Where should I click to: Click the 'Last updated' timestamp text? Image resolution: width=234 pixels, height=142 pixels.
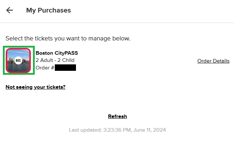click(118, 130)
